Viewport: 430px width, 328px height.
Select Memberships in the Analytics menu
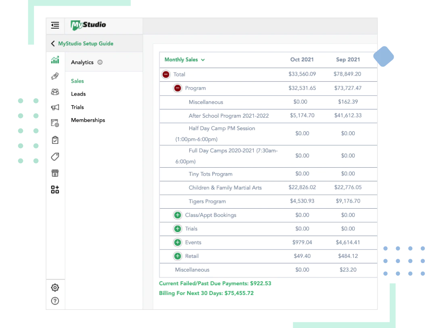click(88, 120)
